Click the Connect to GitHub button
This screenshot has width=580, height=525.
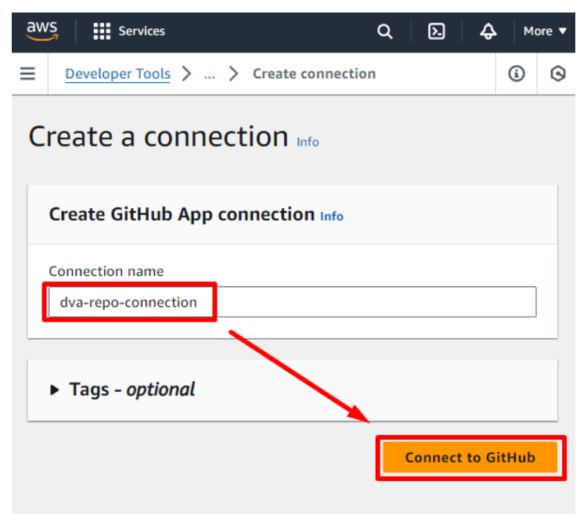click(470, 458)
